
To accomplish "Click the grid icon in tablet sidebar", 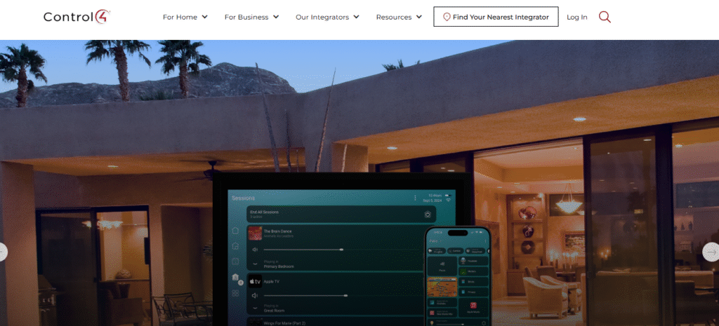I will 235,293.
